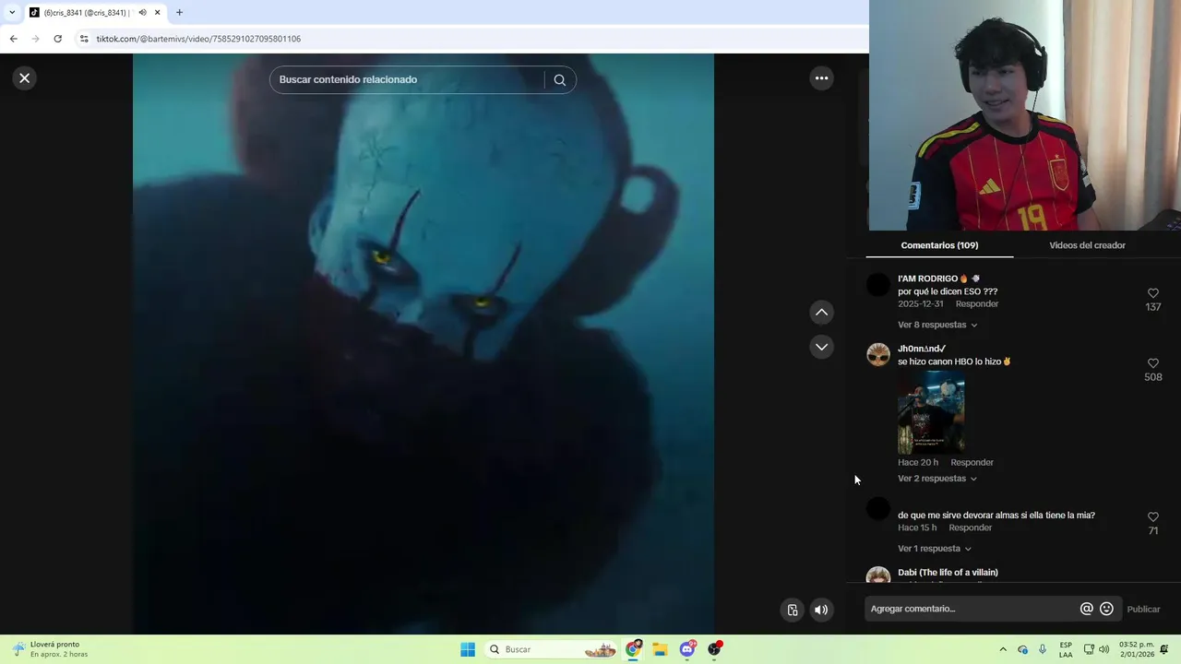
Task: Like the 'devorar almas' comment
Action: (1152, 517)
